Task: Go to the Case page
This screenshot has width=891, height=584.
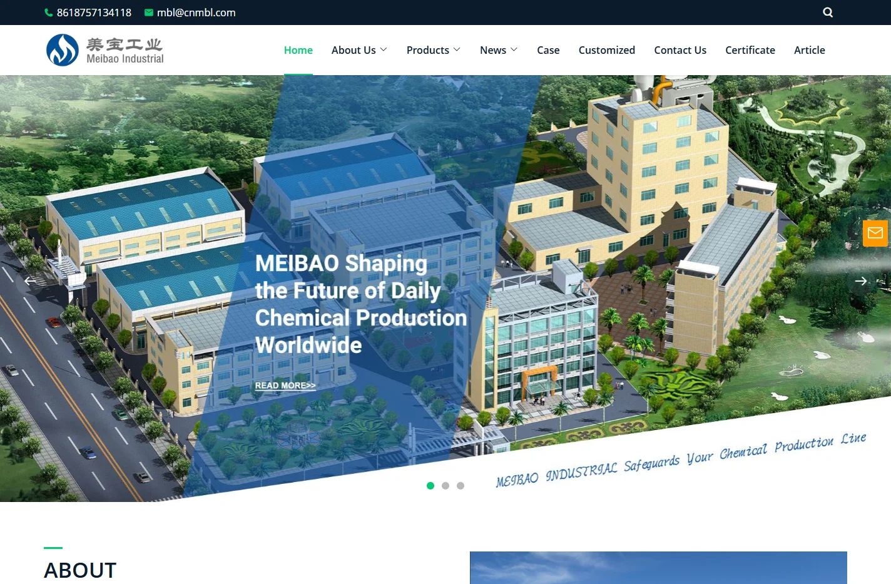Action: 548,50
